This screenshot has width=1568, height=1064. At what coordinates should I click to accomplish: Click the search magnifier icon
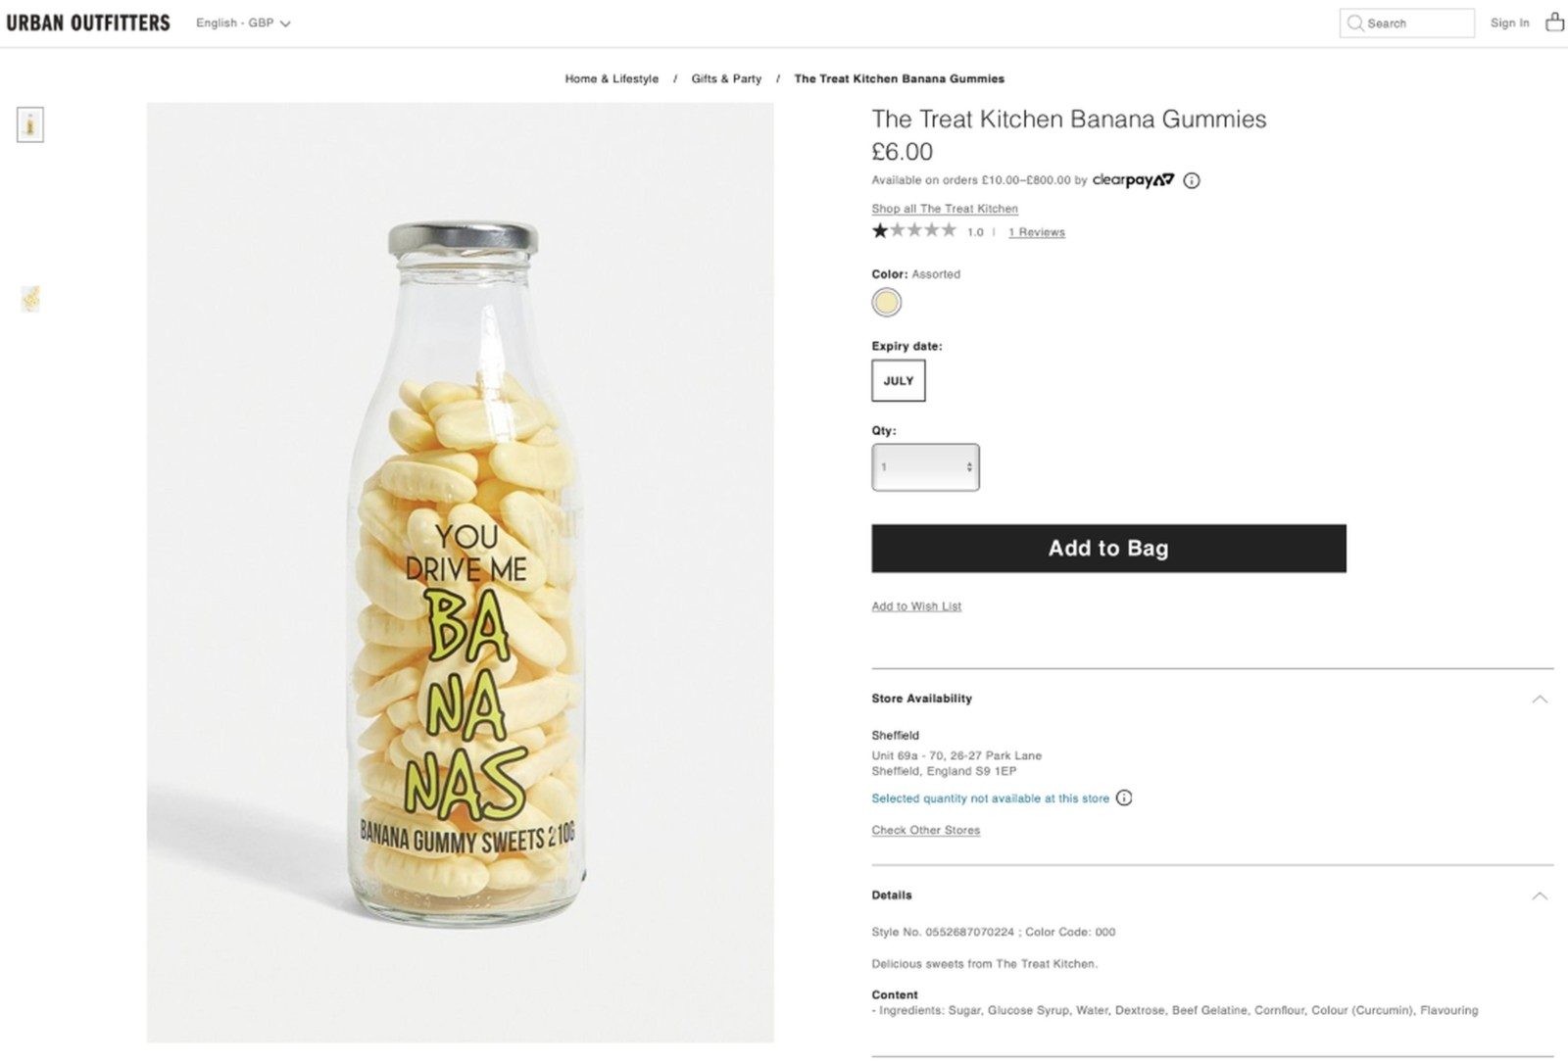(1355, 23)
